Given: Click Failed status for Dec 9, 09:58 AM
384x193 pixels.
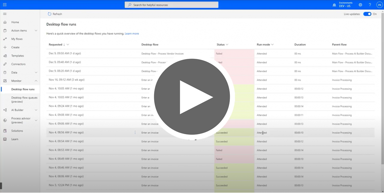Looking at the screenshot, I should coord(219,54).
